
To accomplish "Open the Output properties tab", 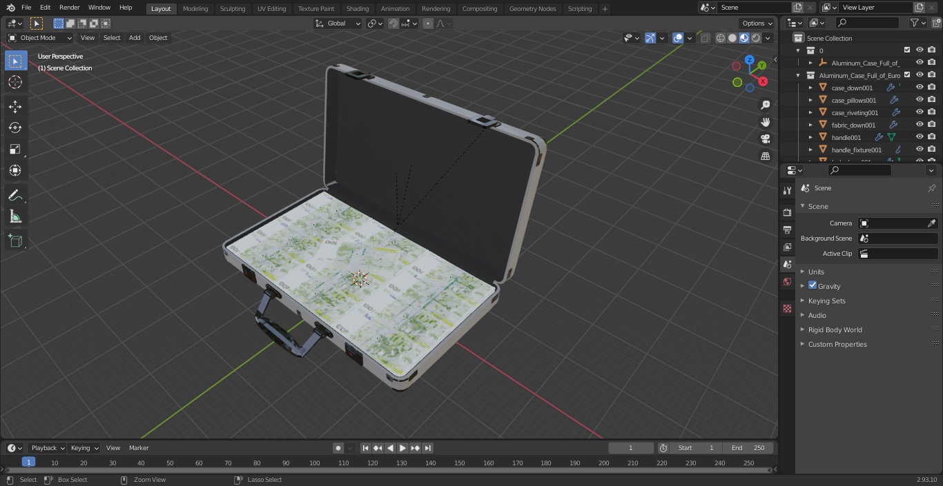I will (x=787, y=230).
